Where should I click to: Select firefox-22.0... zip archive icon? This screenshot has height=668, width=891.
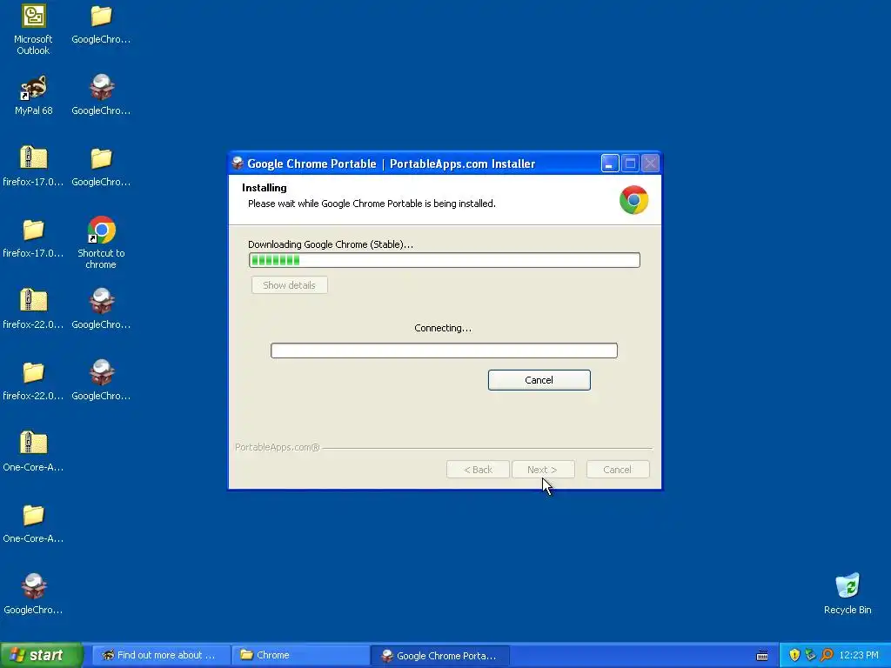click(33, 309)
